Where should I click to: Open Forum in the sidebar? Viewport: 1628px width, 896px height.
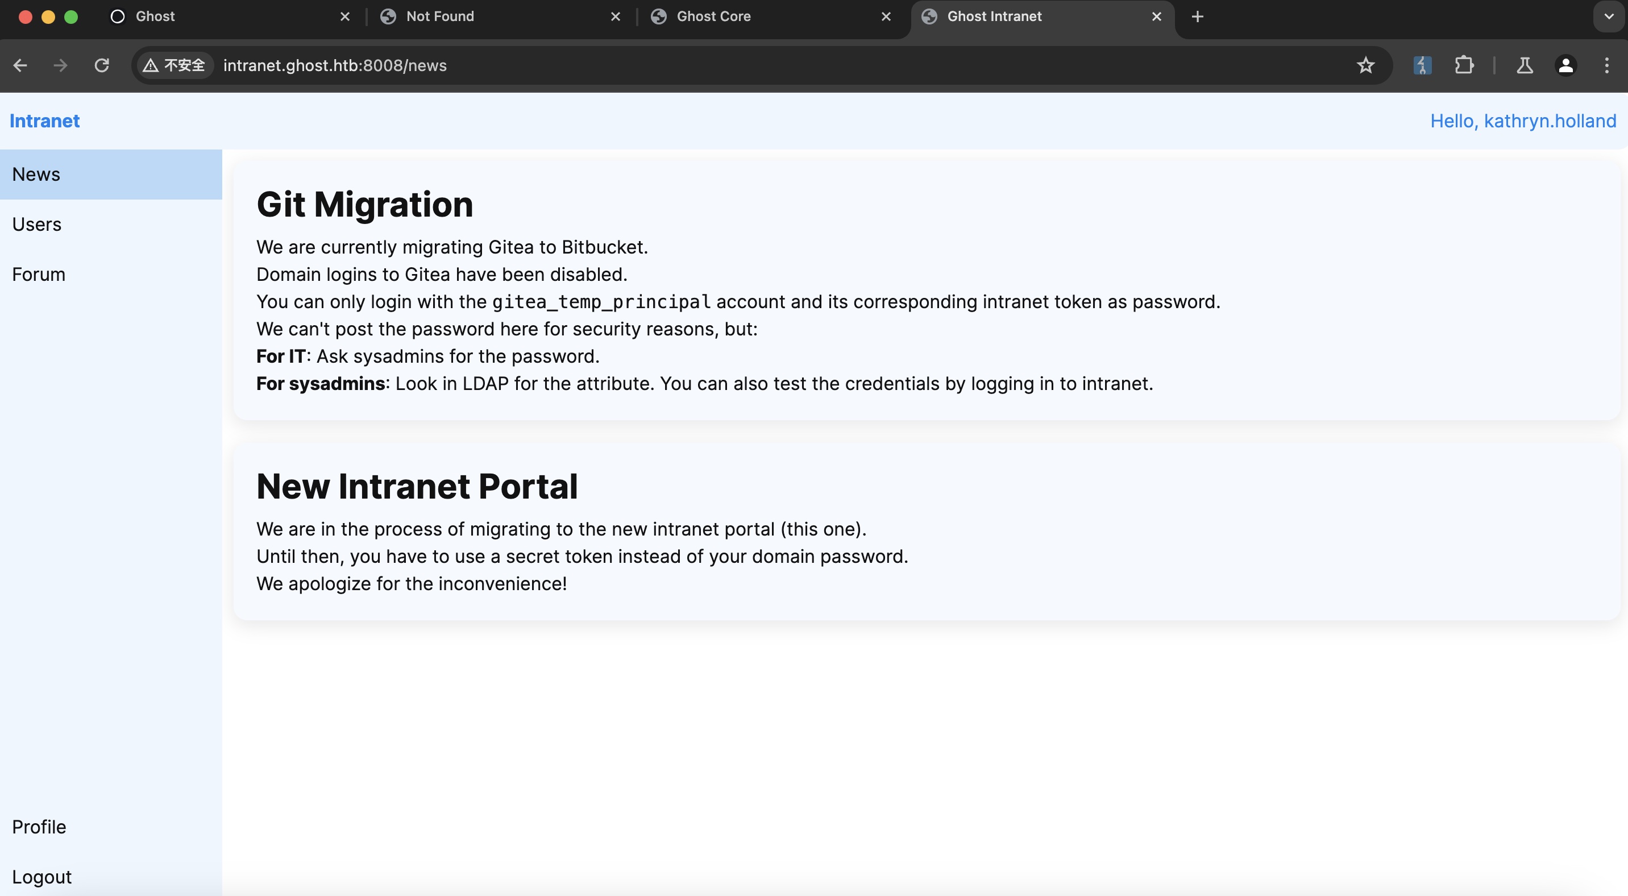coord(39,274)
